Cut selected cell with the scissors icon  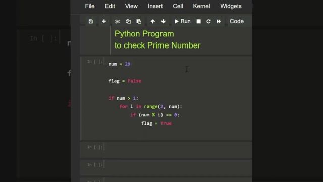click(x=118, y=21)
